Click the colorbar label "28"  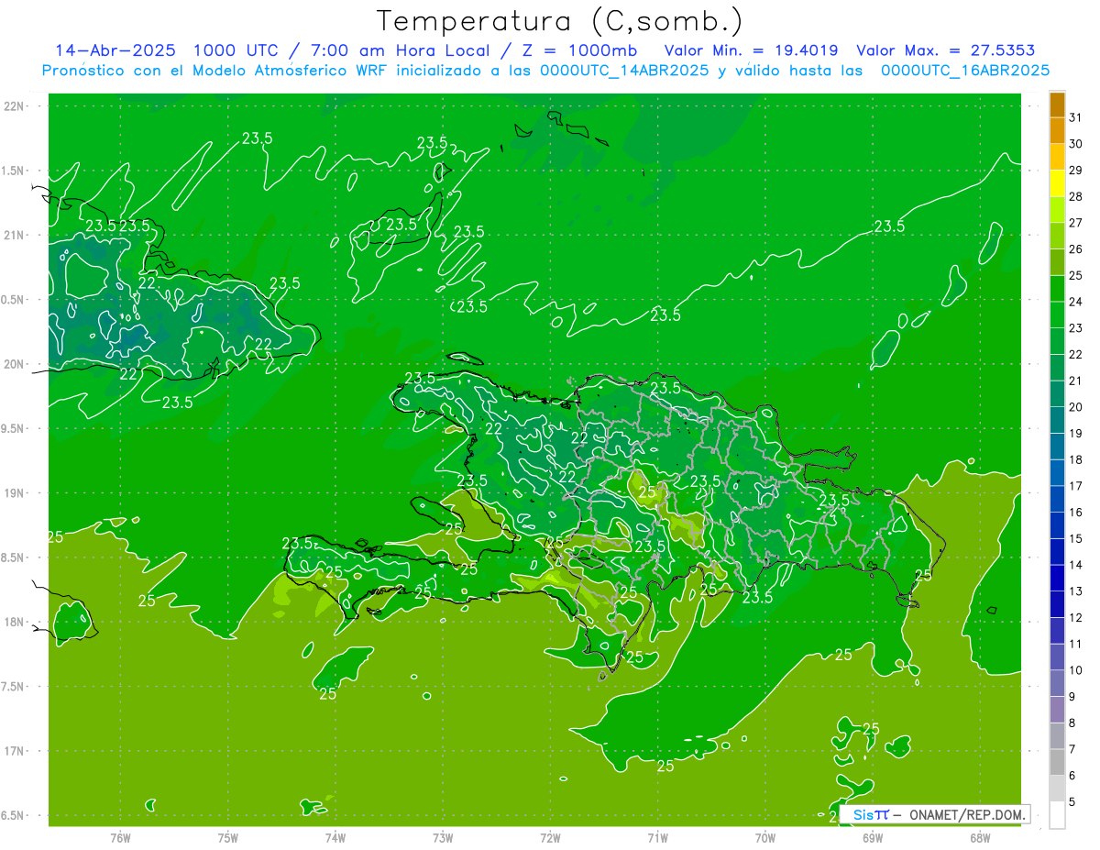(1076, 197)
